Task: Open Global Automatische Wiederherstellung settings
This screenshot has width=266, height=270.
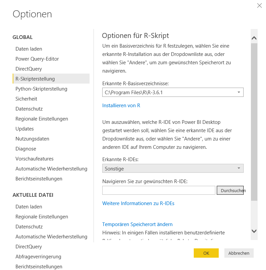Action: click(51, 169)
